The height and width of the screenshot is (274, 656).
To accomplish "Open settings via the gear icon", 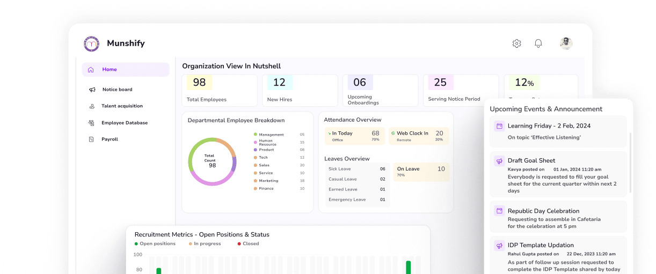I will (516, 43).
